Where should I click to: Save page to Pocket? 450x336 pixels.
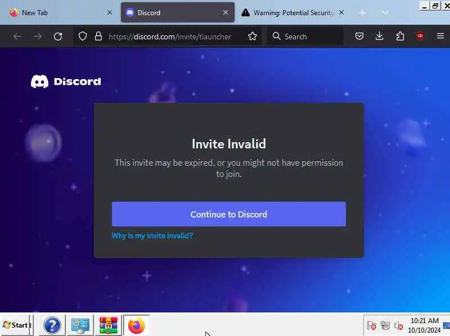pos(359,36)
